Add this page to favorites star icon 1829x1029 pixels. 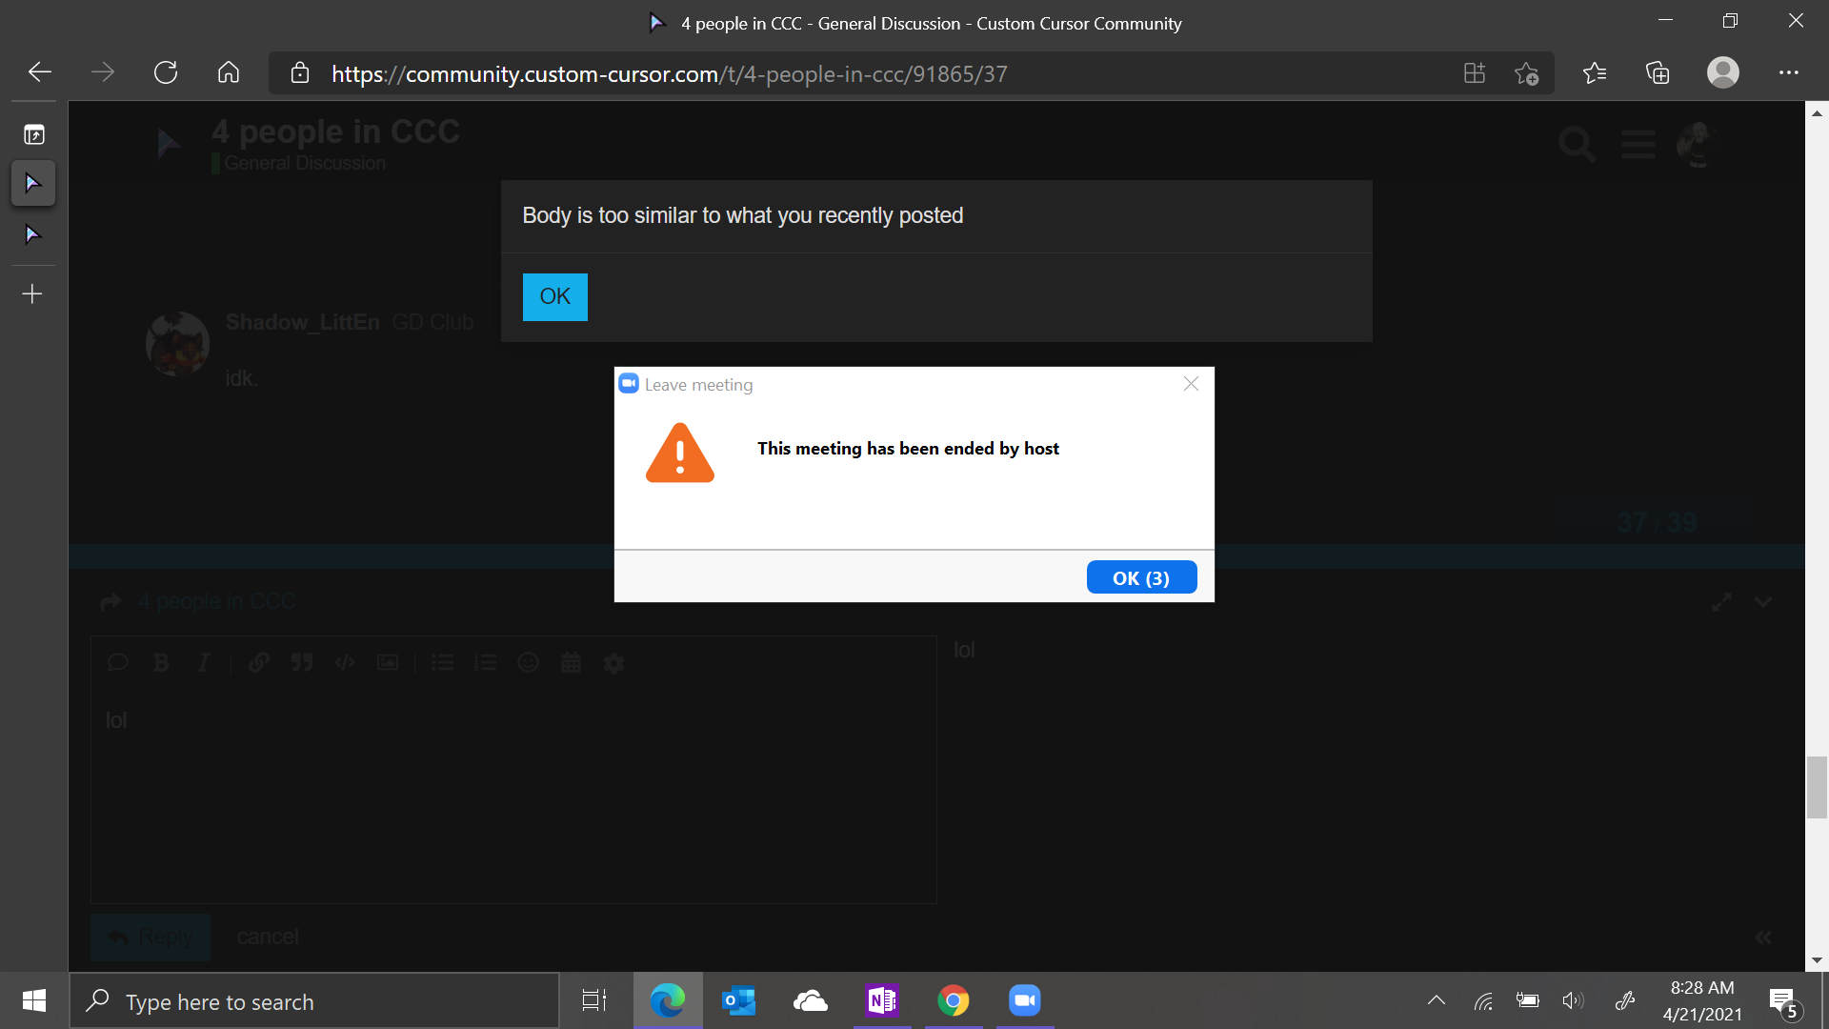[x=1526, y=73]
